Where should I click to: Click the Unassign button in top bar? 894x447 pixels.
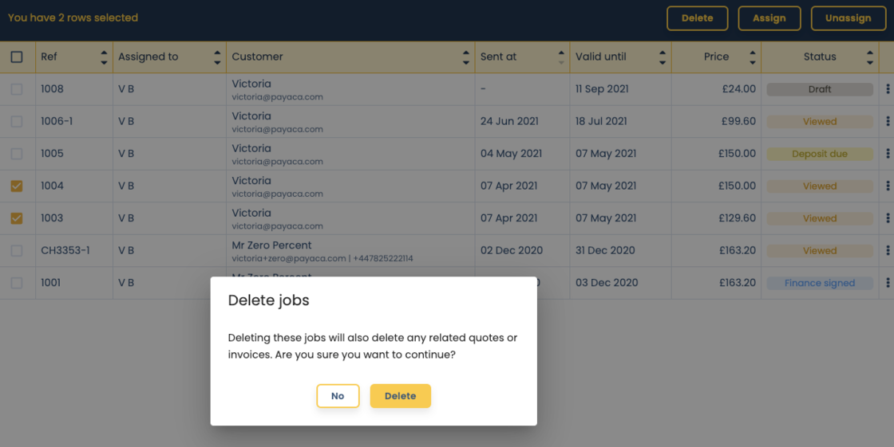click(848, 18)
